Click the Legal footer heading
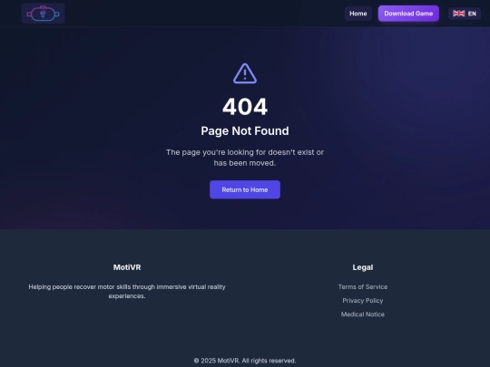 point(362,267)
